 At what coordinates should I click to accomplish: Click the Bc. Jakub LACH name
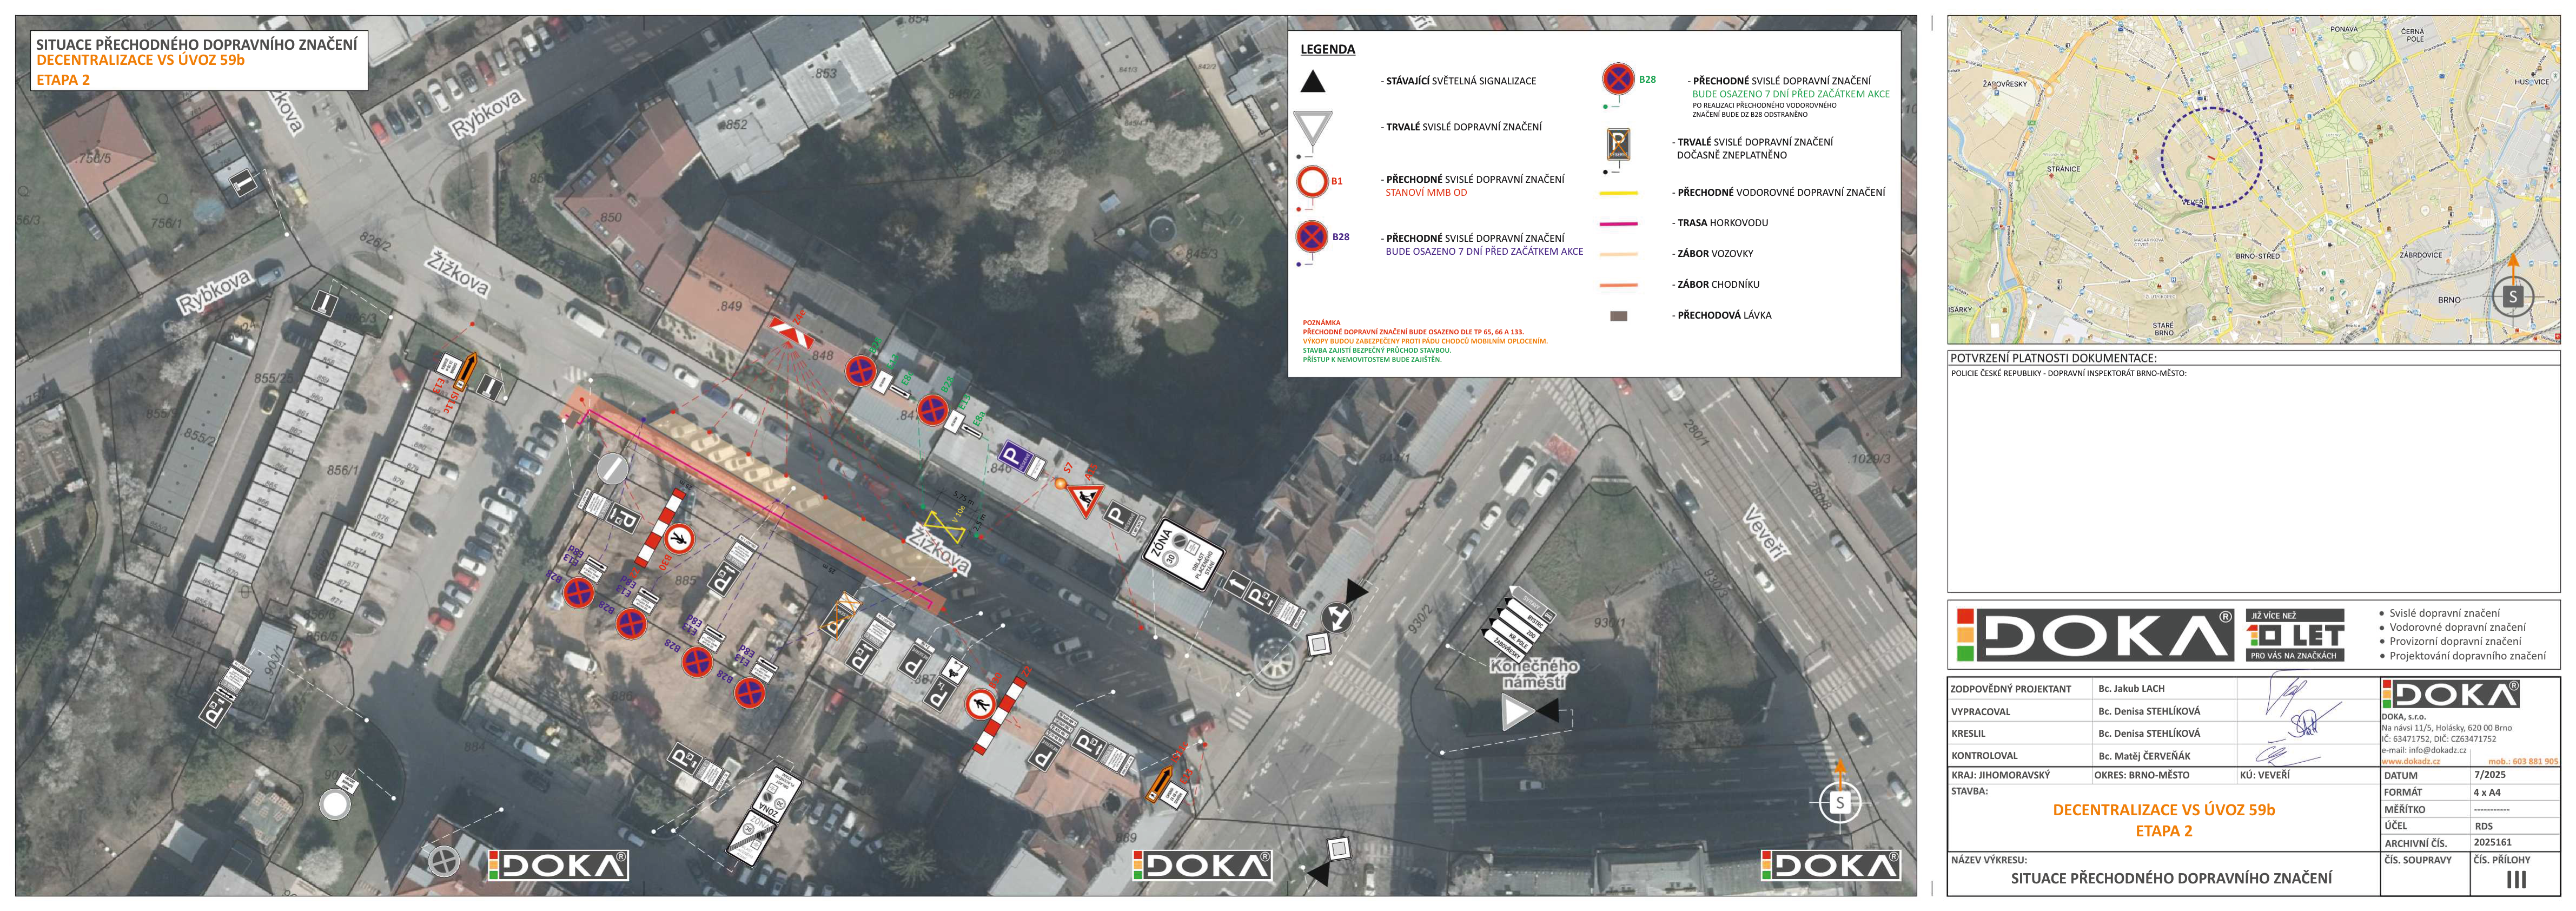(2131, 689)
